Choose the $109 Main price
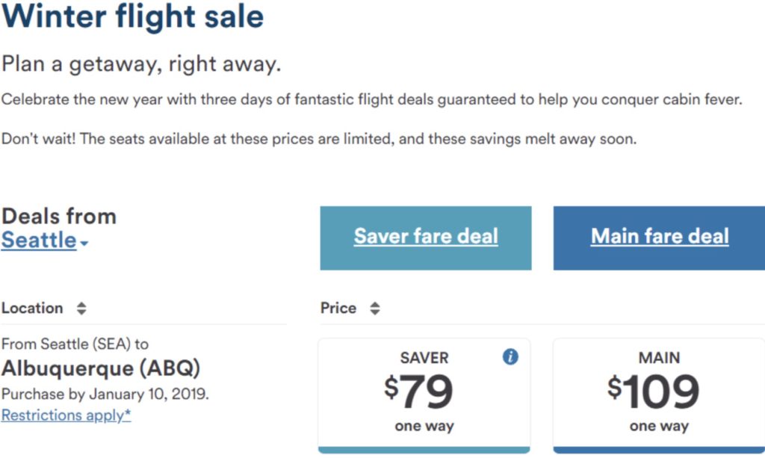 pyautogui.click(x=654, y=391)
